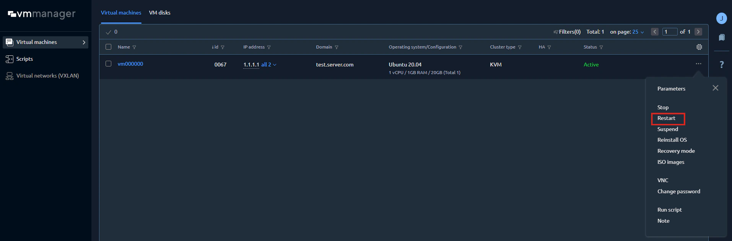
Task: Sort by the id column header
Action: click(x=215, y=47)
